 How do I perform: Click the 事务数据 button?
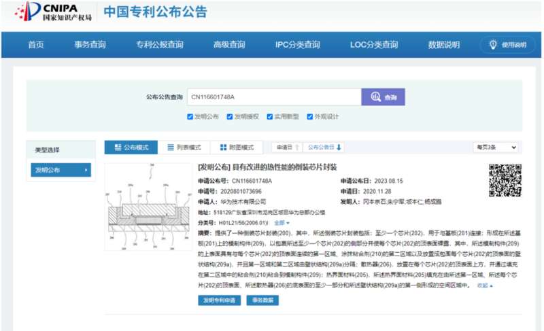(x=262, y=300)
